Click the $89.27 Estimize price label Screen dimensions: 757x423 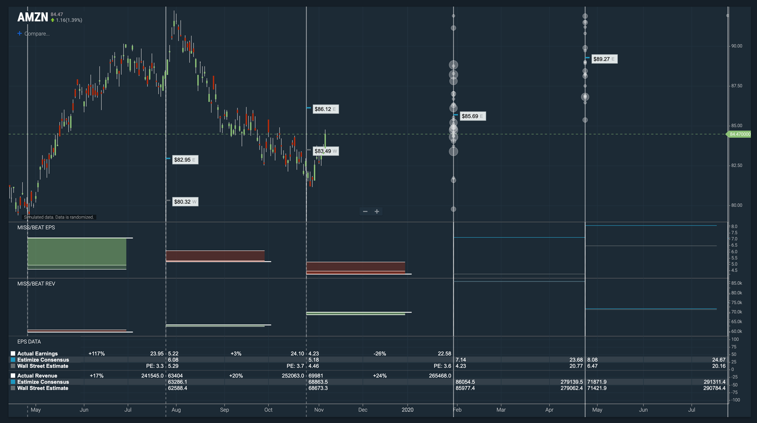pos(604,59)
